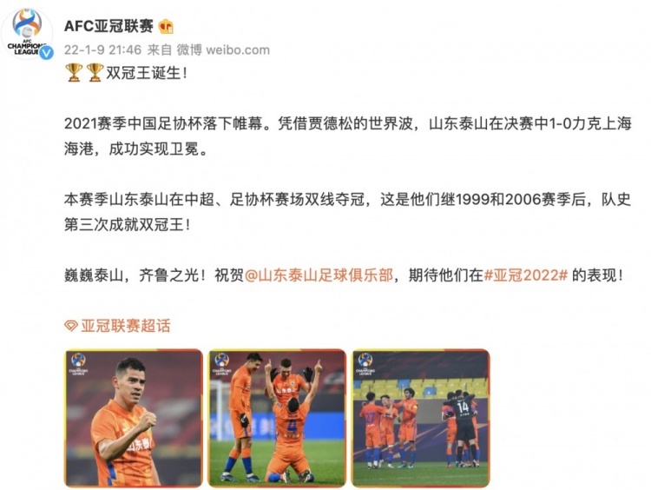The width and height of the screenshot is (651, 490).
Task: Open photo of team huddle with number 14
Action: click(421, 418)
